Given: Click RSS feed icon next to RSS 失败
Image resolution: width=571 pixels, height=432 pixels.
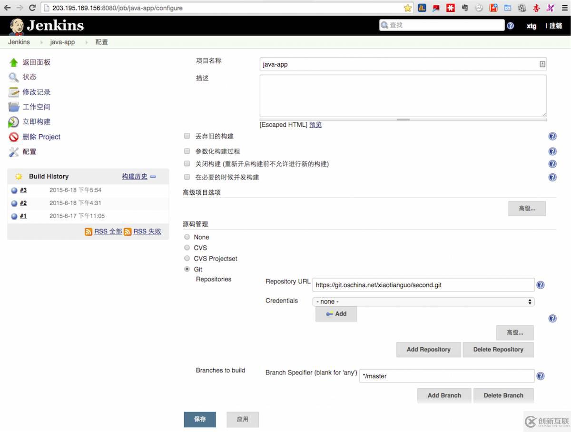Looking at the screenshot, I should click(128, 231).
